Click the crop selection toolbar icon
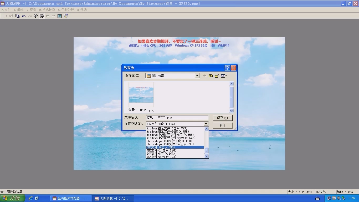 [11, 16]
